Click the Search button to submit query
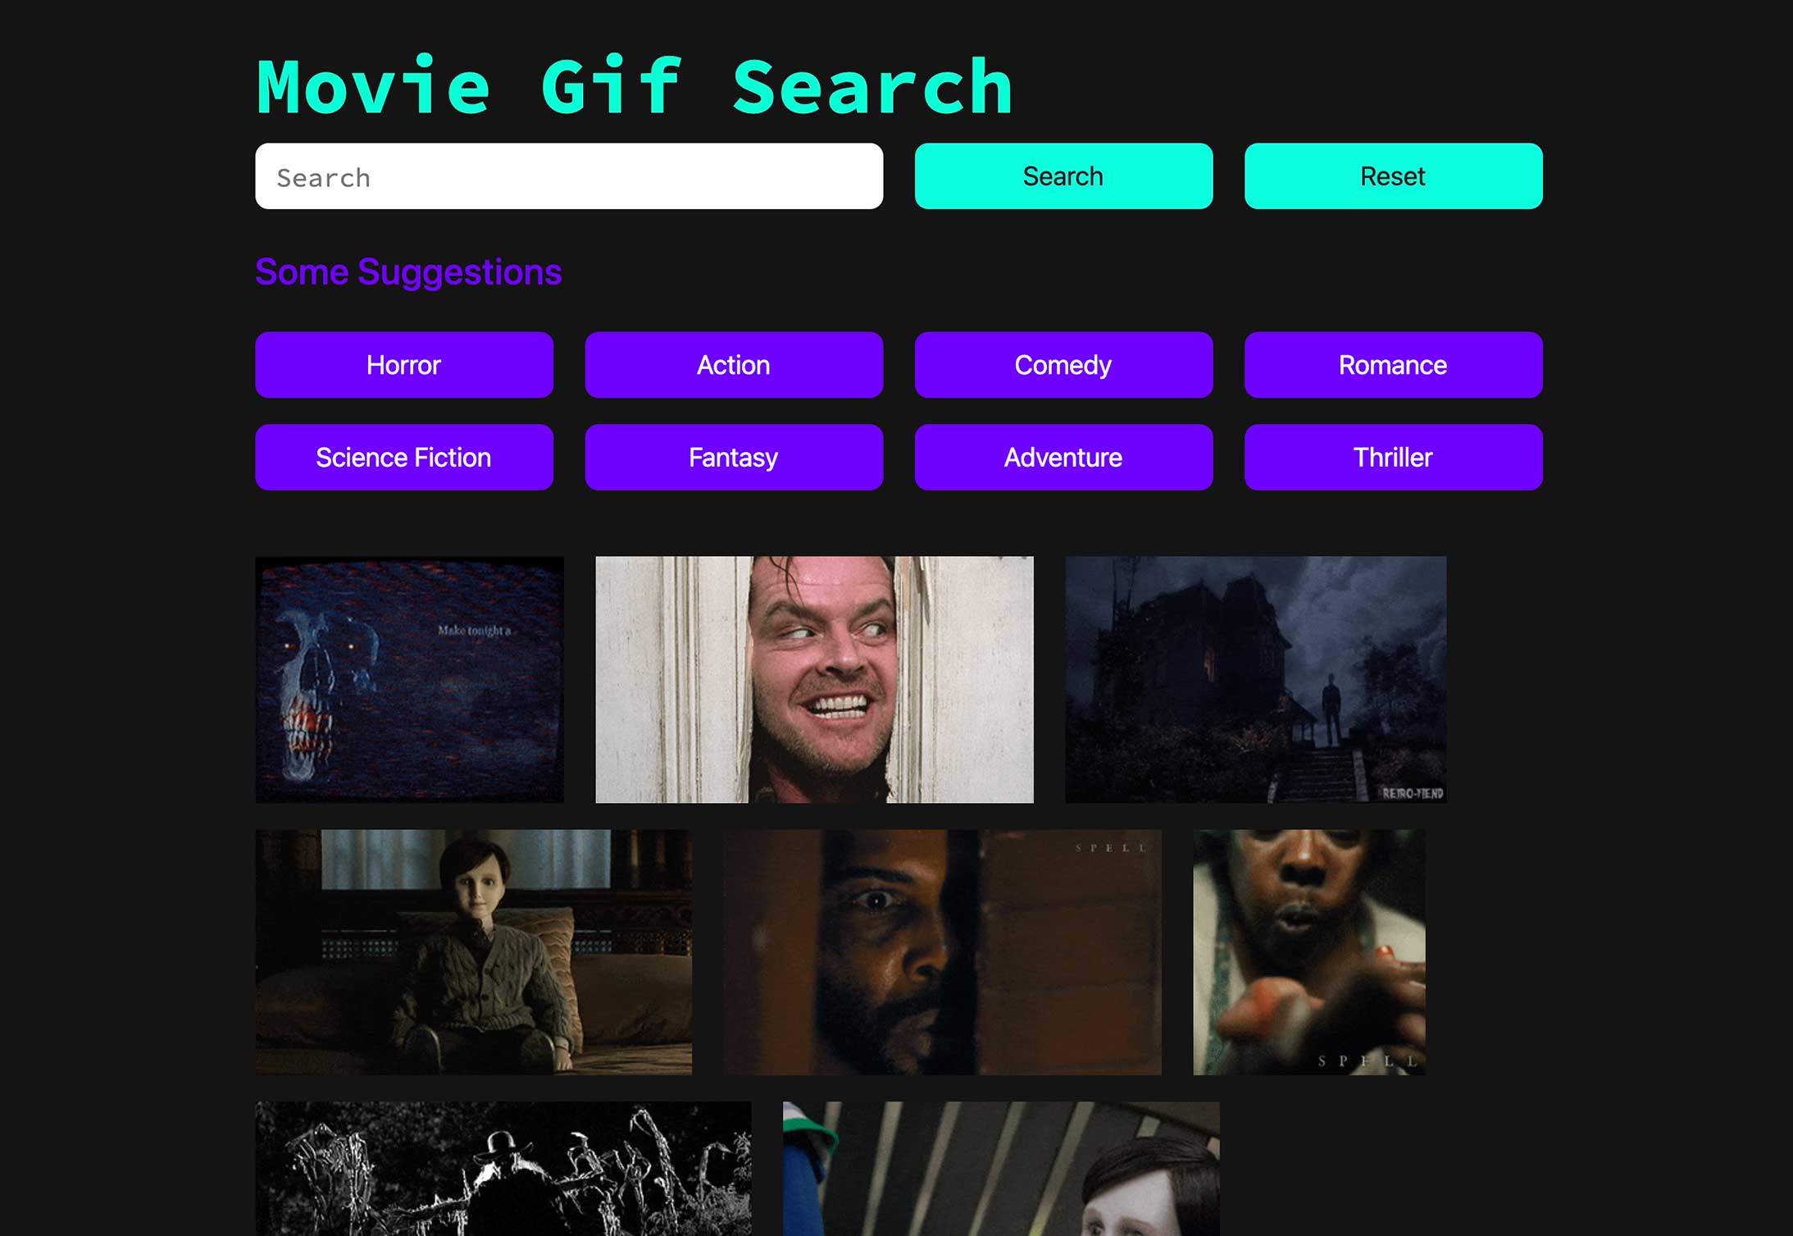1793x1236 pixels. (1064, 176)
